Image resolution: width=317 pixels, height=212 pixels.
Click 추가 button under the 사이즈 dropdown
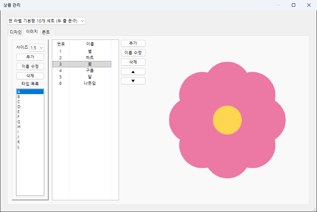(30, 57)
